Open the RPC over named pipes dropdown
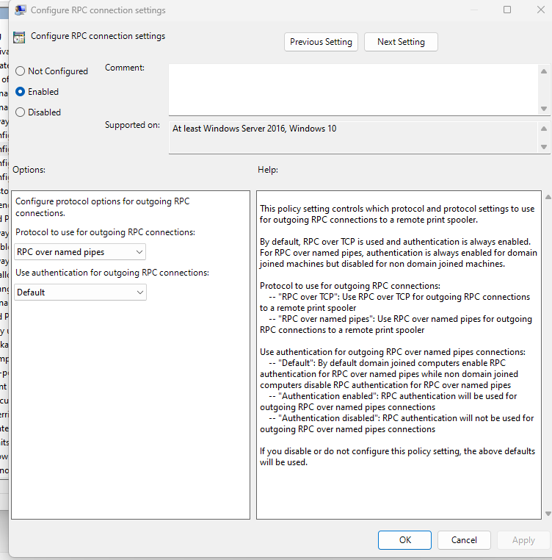 click(x=80, y=252)
